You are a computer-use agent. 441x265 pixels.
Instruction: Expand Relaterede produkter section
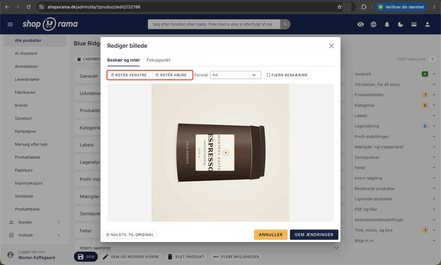pos(395,188)
